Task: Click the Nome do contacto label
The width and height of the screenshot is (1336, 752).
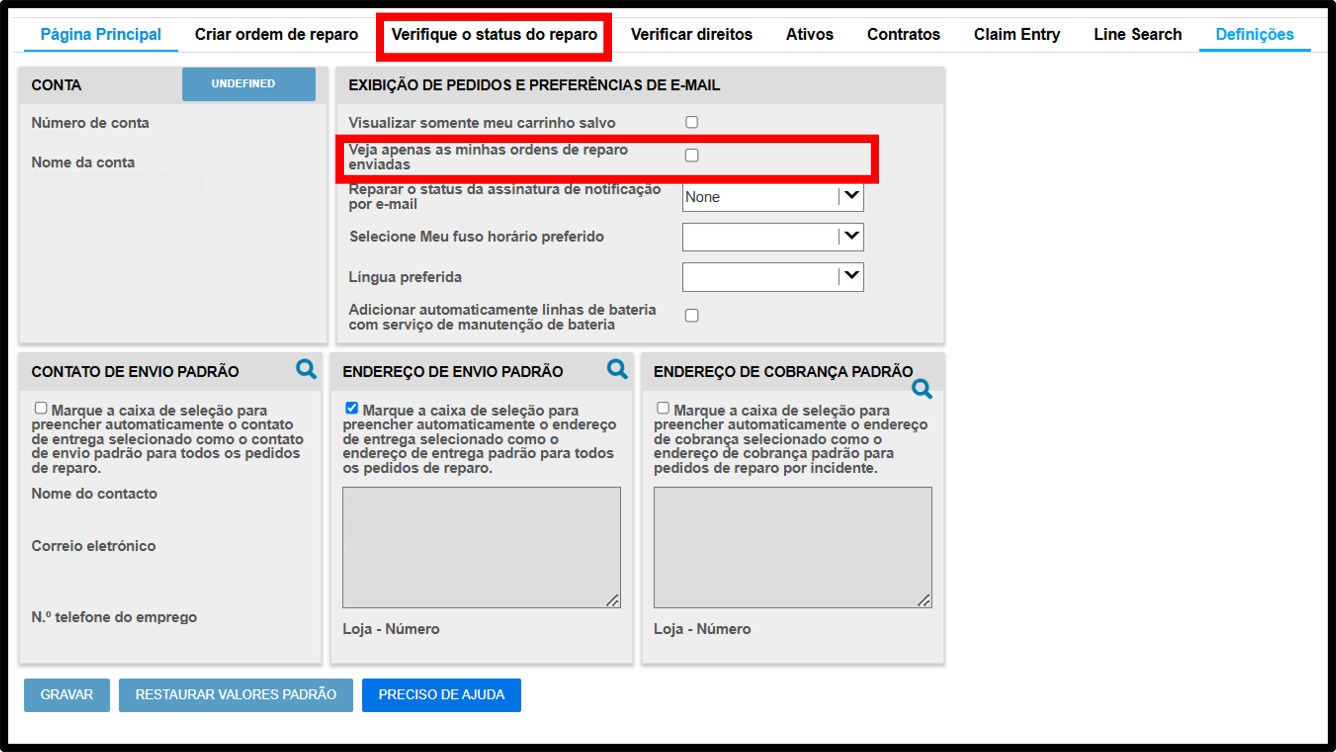Action: (95, 493)
